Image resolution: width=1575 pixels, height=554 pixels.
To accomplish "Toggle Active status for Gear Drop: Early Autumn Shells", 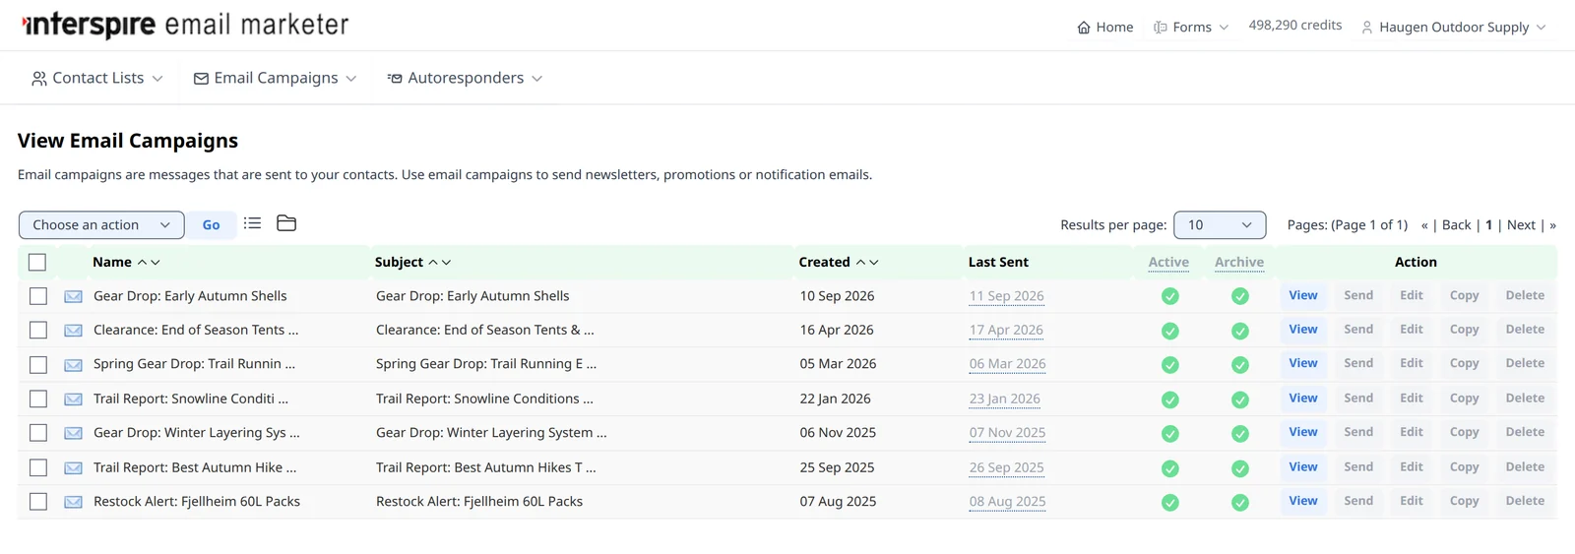I will (1169, 296).
